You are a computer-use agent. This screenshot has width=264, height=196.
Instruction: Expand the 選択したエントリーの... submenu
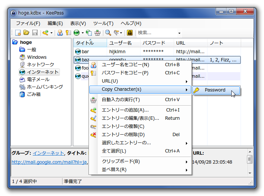pos(140,143)
